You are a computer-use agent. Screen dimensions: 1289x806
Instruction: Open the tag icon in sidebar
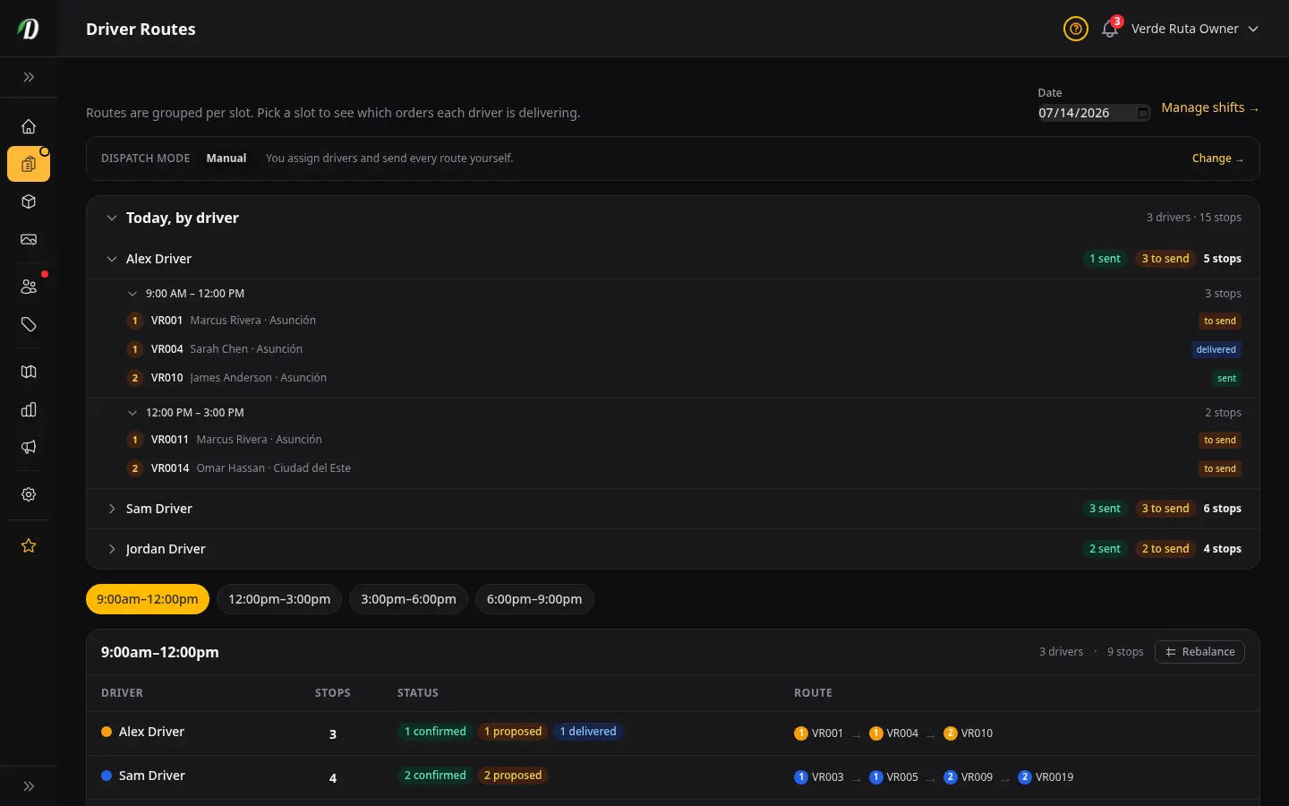tap(29, 324)
